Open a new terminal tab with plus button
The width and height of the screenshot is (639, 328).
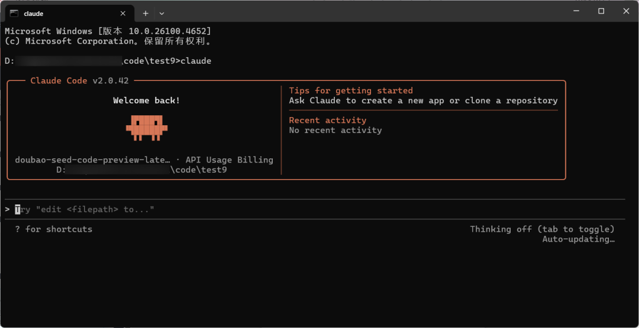click(x=146, y=13)
